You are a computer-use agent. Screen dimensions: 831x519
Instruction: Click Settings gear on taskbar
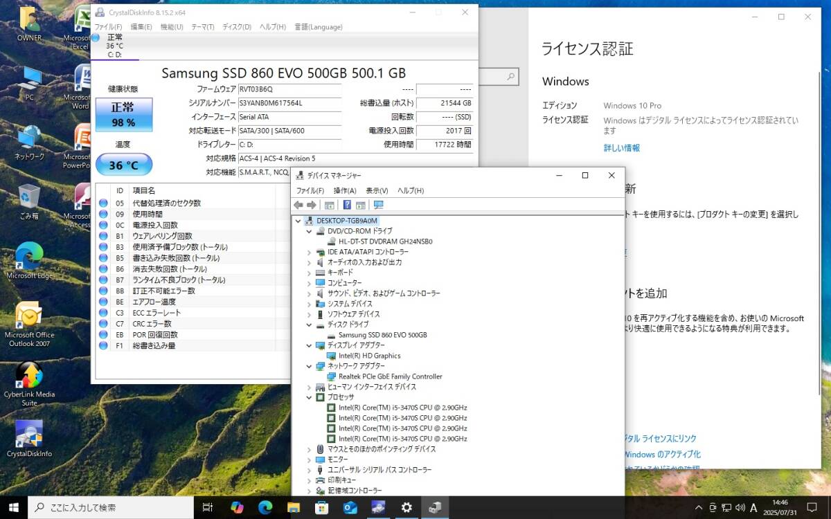pyautogui.click(x=406, y=507)
